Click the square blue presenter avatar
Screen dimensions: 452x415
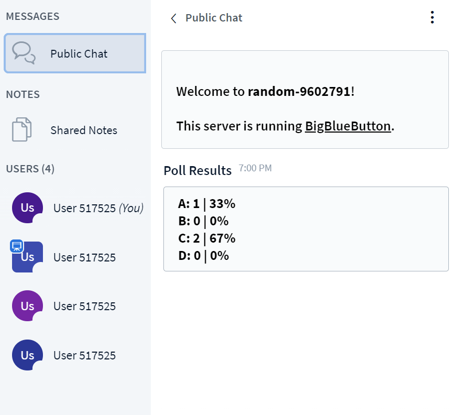[x=28, y=257]
